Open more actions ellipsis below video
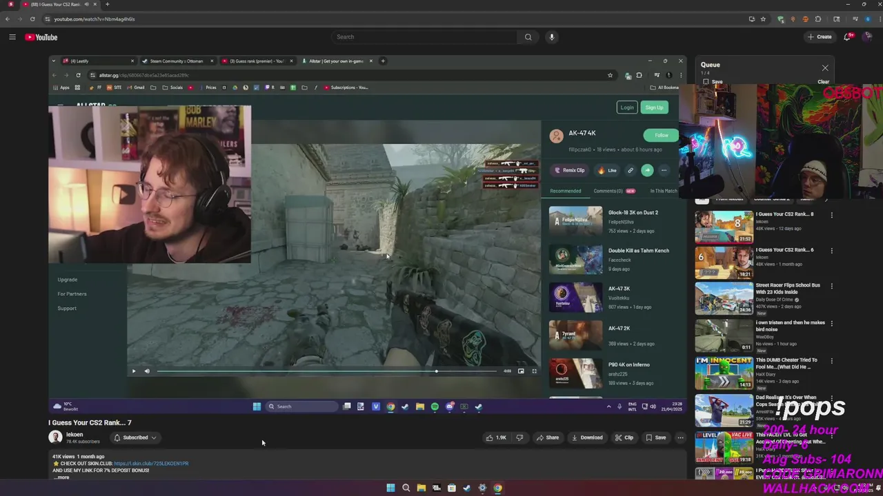883x496 pixels. click(680, 437)
